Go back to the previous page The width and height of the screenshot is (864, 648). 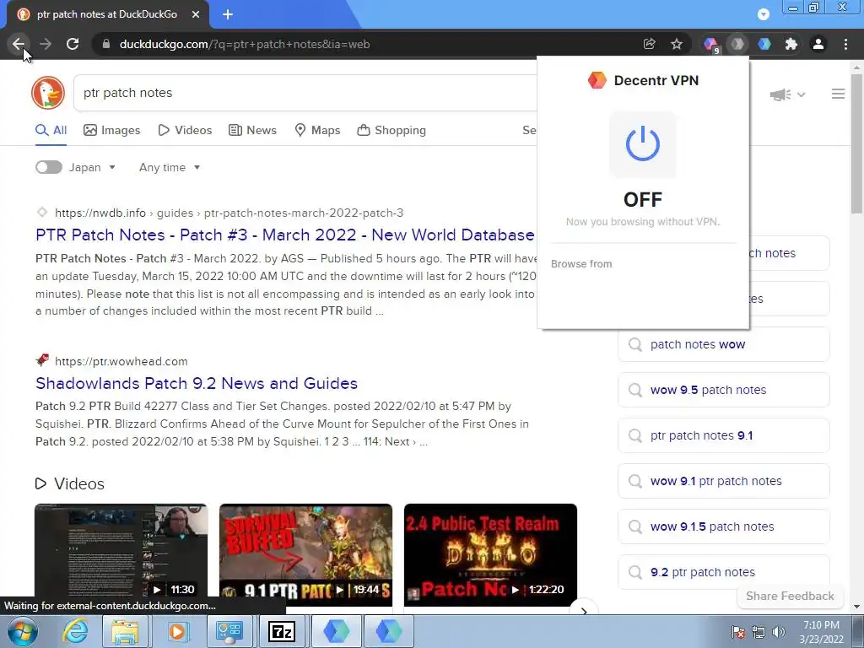(19, 44)
